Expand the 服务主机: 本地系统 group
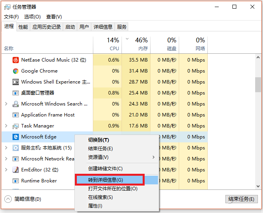Screen dimensions: 263x213 pos(6,148)
